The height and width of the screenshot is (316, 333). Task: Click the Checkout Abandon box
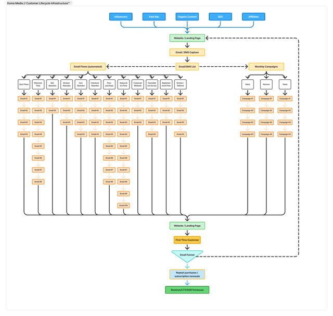(x=95, y=84)
